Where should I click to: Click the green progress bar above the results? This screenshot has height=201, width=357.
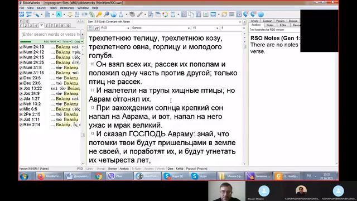pos(26,42)
